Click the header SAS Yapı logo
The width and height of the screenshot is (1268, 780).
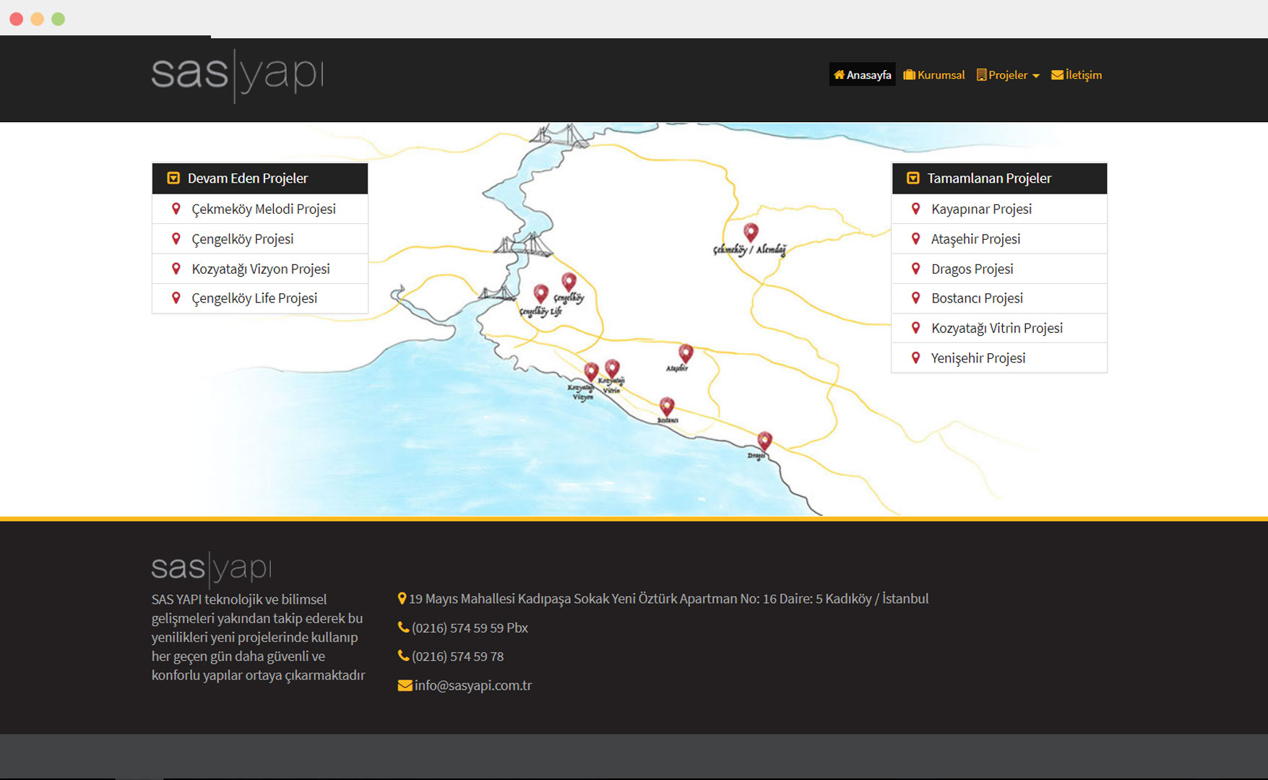tap(237, 75)
